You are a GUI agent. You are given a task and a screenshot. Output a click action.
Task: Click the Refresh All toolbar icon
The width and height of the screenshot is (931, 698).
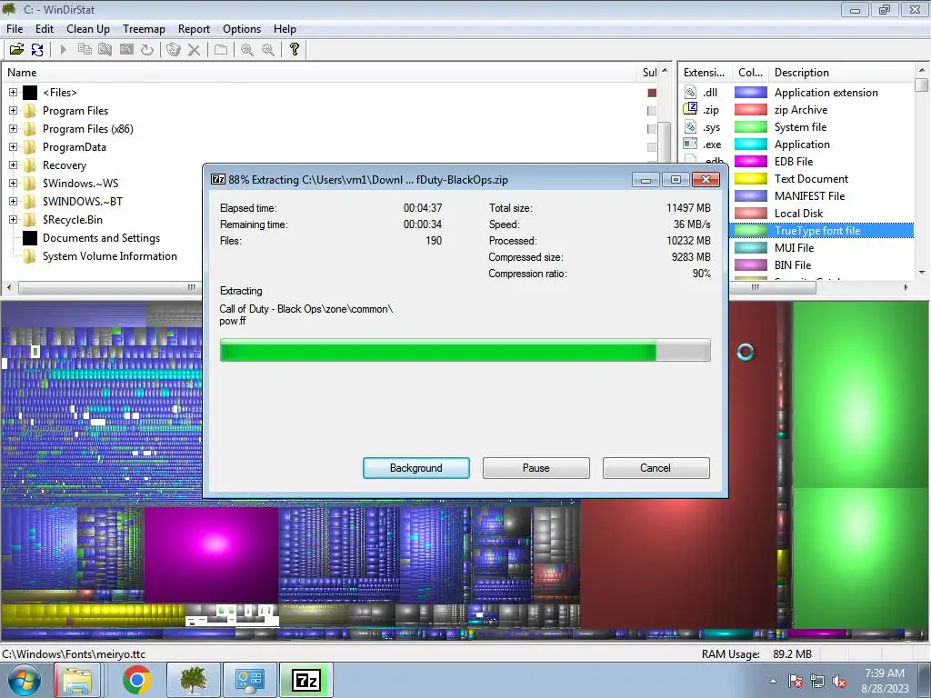click(36, 49)
